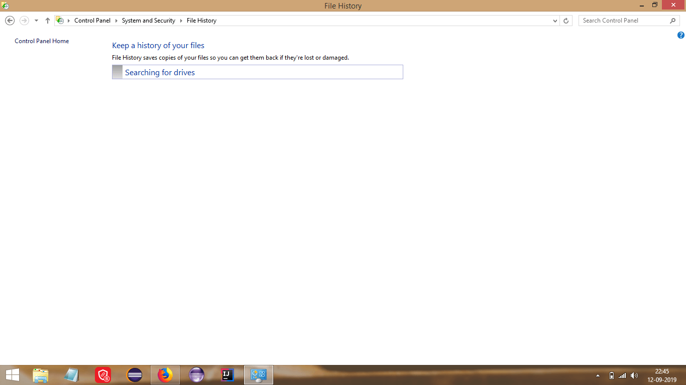This screenshot has width=686, height=385.
Task: Click the Forward navigation arrow
Action: click(24, 21)
